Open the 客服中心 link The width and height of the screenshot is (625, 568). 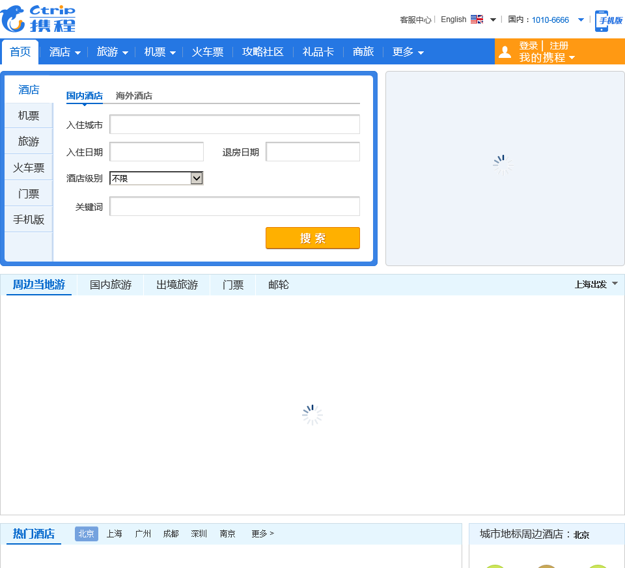[x=416, y=20]
